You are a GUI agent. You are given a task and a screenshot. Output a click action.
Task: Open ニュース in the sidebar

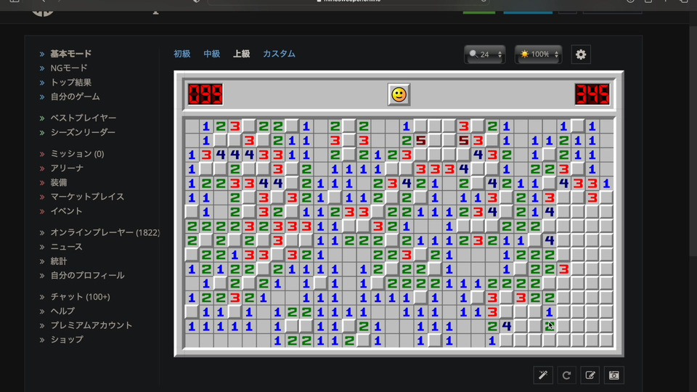(66, 247)
